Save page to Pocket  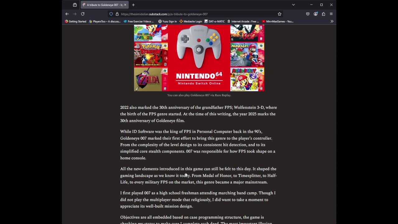pos(308,14)
